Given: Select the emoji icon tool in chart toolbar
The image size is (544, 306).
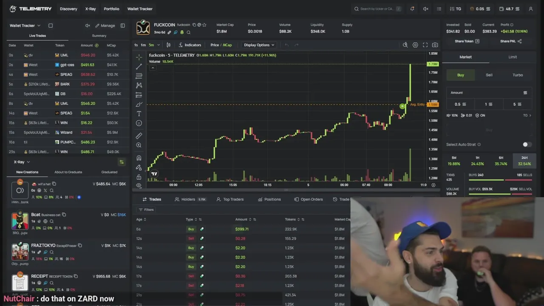Looking at the screenshot, I should (x=139, y=123).
